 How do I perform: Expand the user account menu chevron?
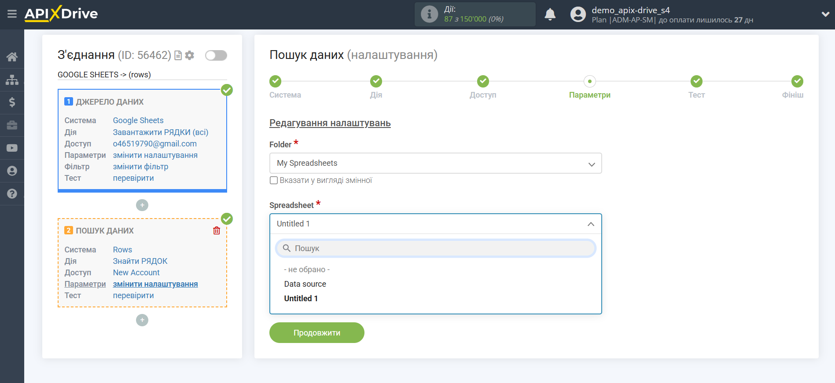coord(825,15)
